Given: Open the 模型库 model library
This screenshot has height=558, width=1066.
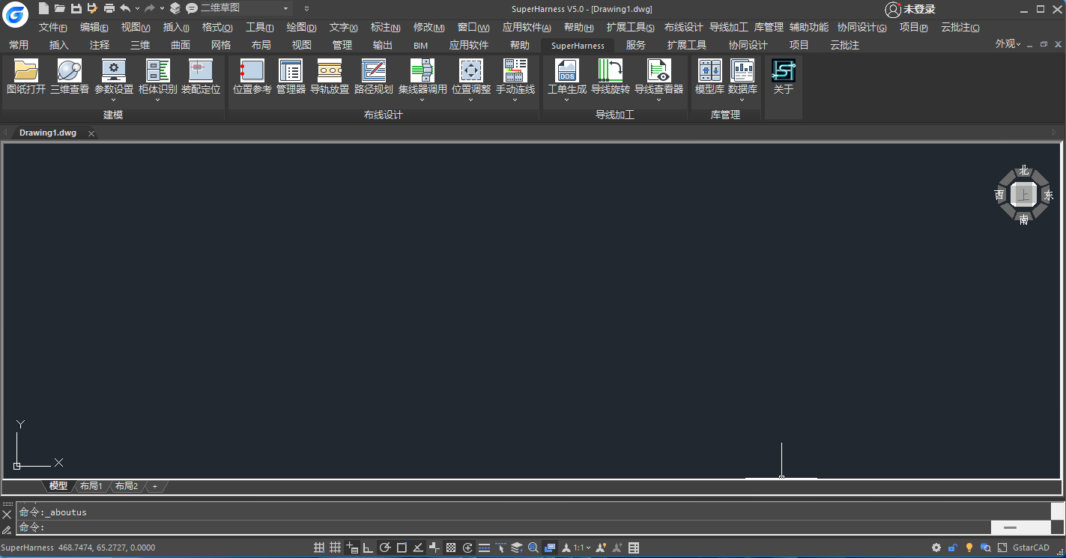Looking at the screenshot, I should [x=709, y=78].
